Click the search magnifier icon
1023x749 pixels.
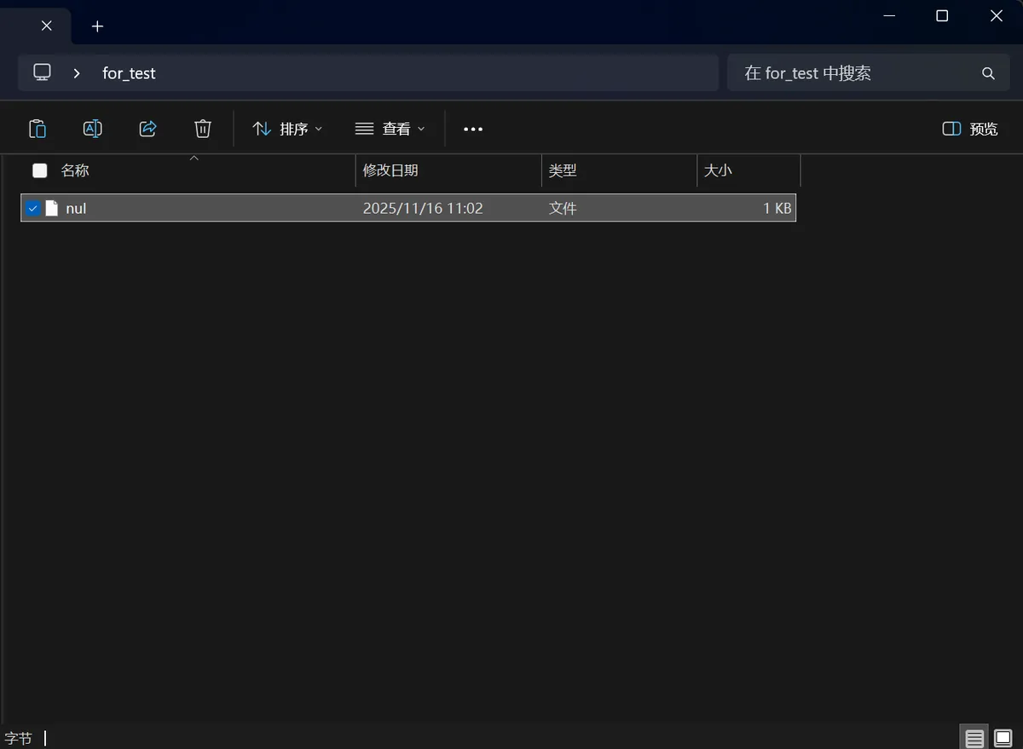tap(988, 73)
